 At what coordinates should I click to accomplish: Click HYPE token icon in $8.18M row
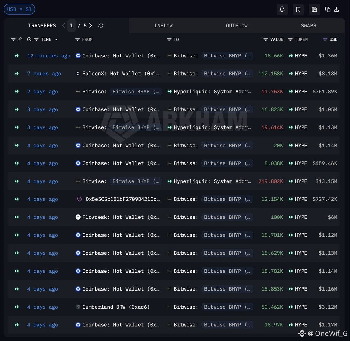click(x=291, y=74)
